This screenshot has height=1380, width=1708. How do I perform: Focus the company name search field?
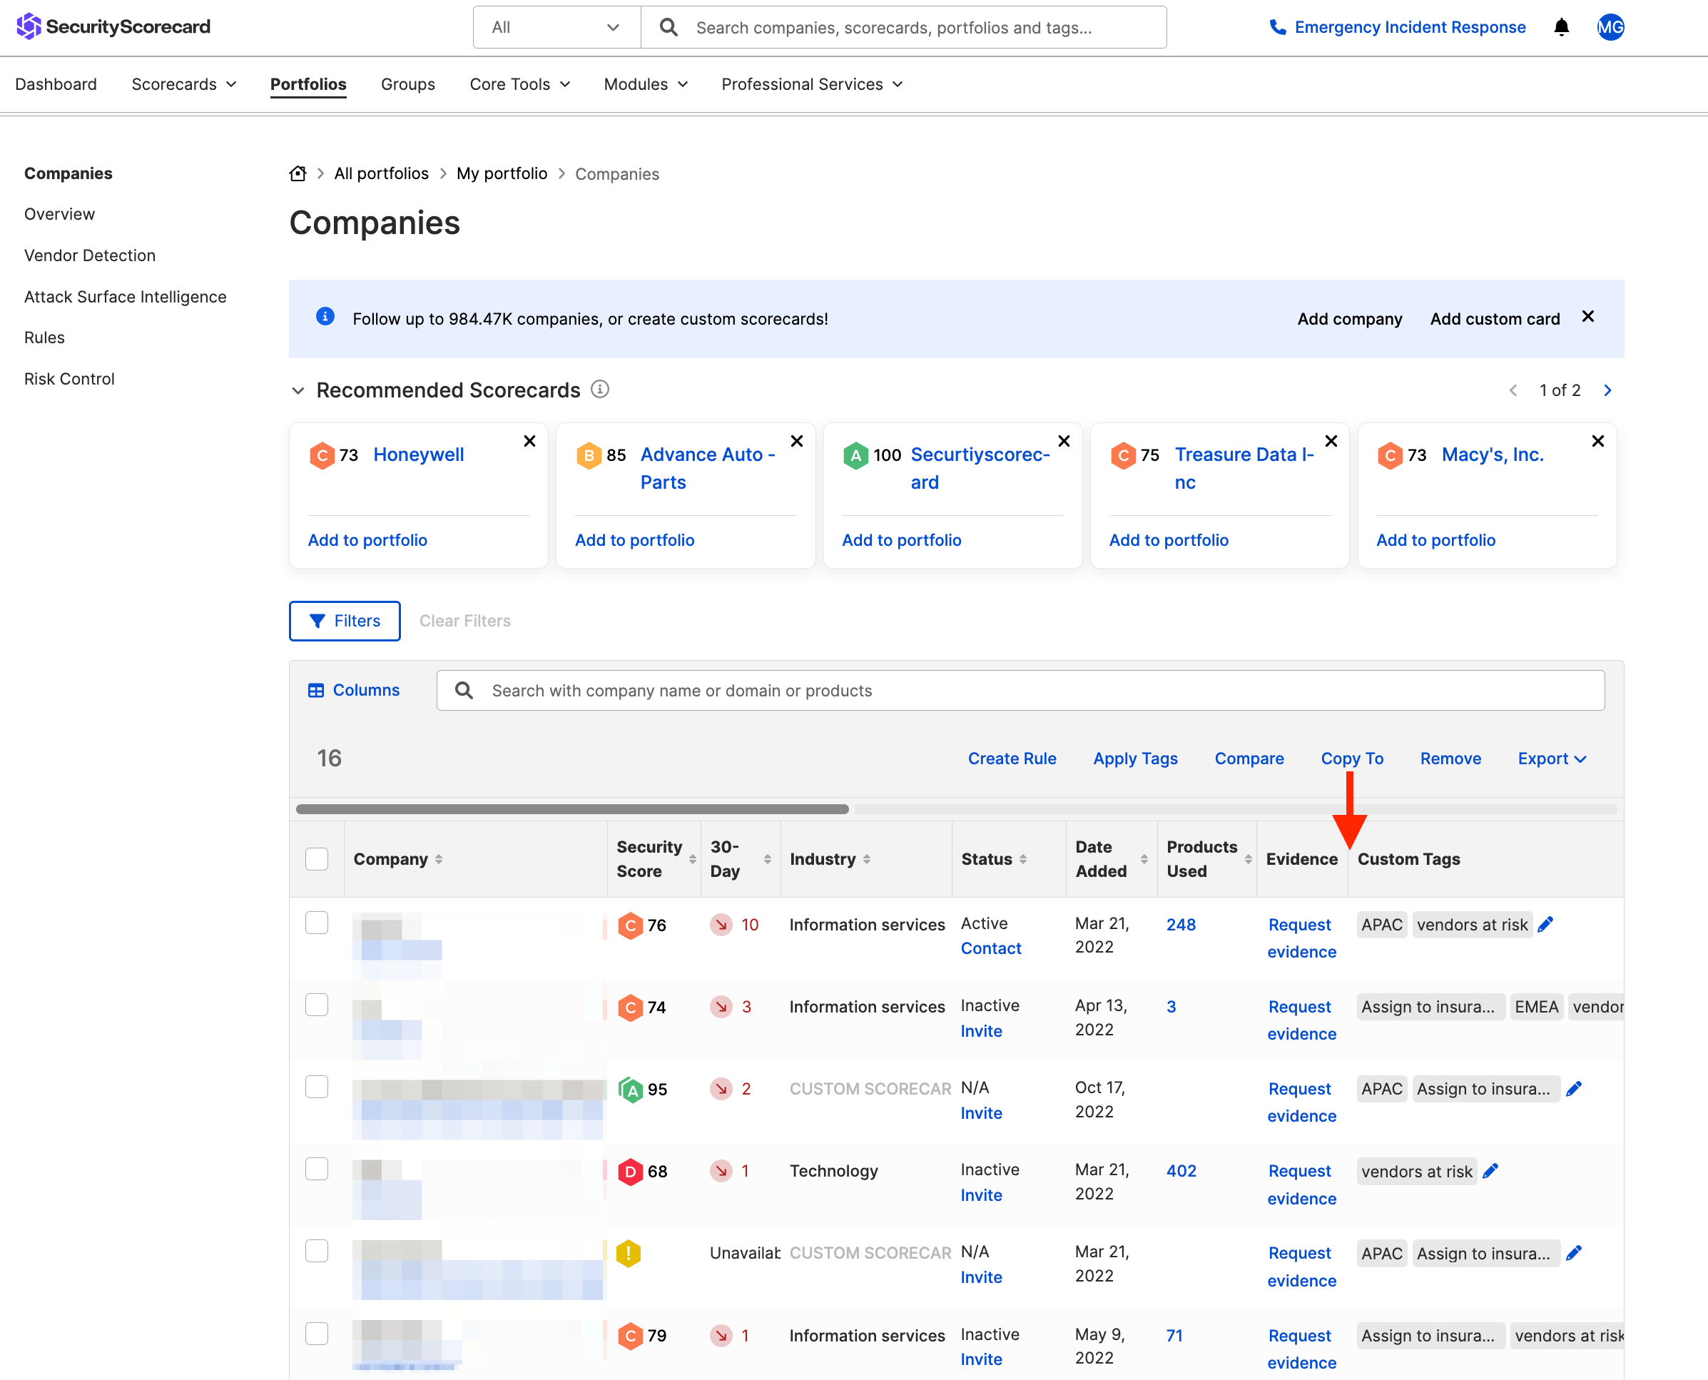[1020, 690]
